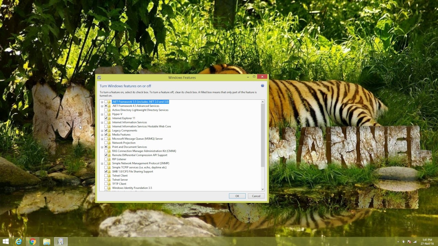438x246 pixels.
Task: Click the folder icon beside Windows Identity Foundation 3.5
Action: click(109, 188)
